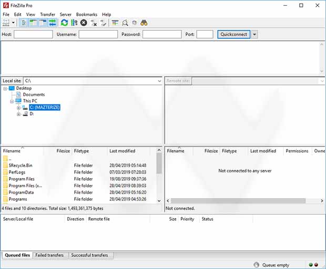Image resolution: width=326 pixels, height=269 pixels.
Task: Click the remote file list horizontal scrollbar
Action: point(238,201)
